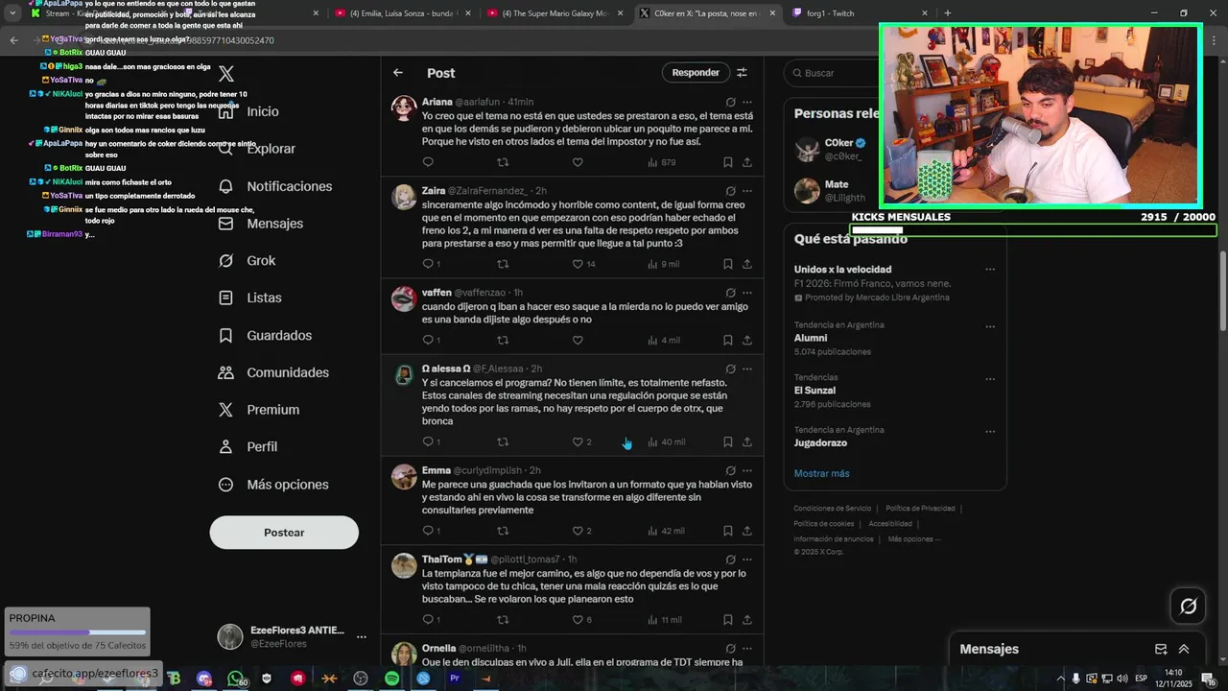Share Ariana's post

[x=747, y=162]
